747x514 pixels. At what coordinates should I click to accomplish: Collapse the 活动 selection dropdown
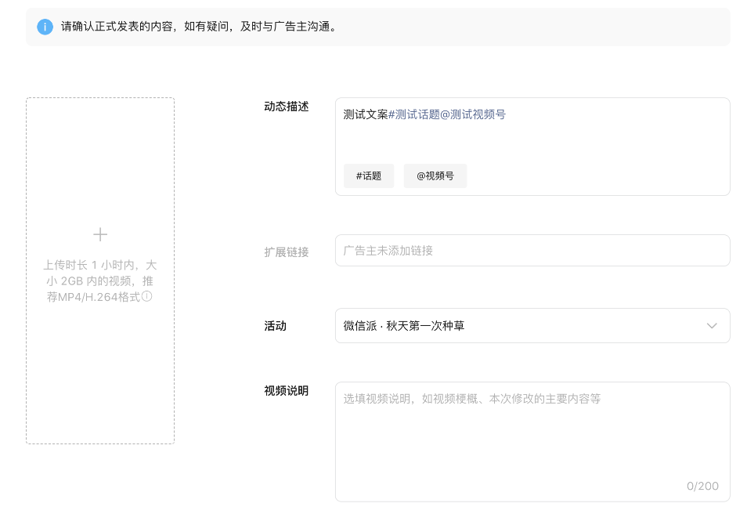point(712,326)
